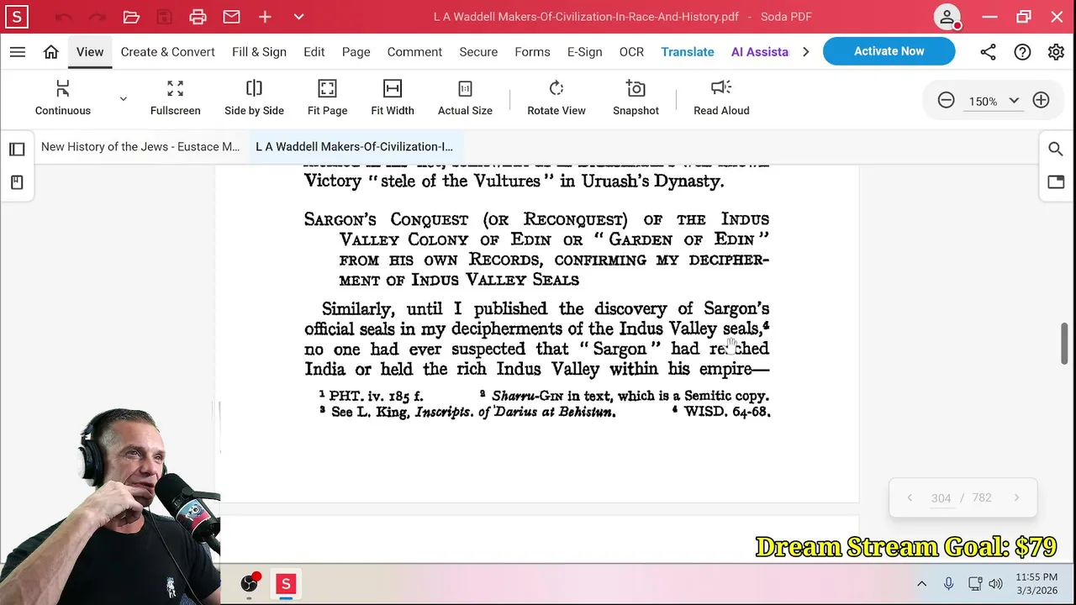The image size is (1076, 605).
Task: Expand the Continuous view dropdown arrow
Action: (123, 98)
